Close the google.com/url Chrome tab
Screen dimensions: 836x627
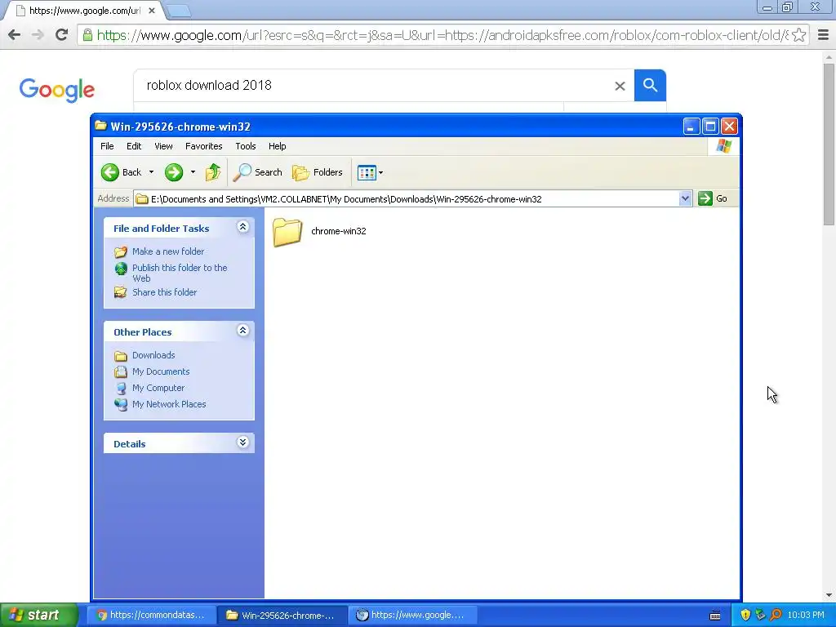151,10
